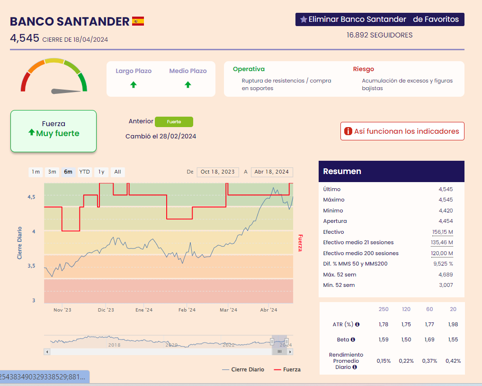The height and width of the screenshot is (386, 482).
Task: Click the green arrow beside Muy fuerte
Action: 31,132
